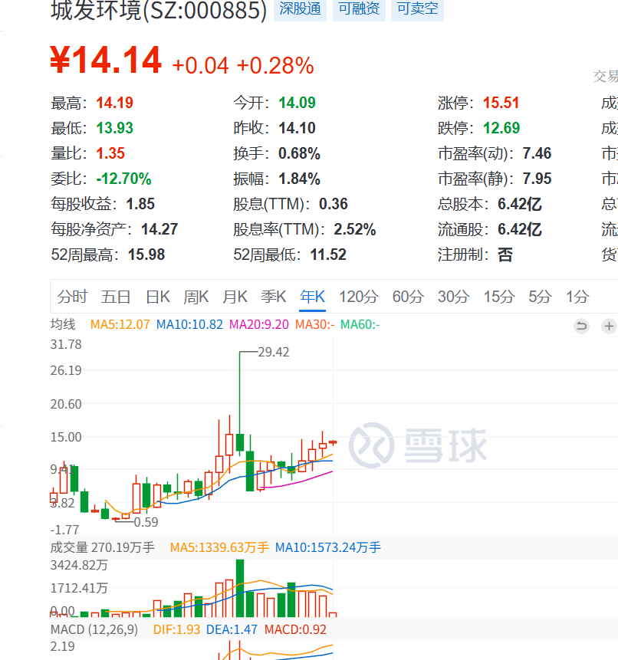Switch to the 五日 chart tab

[116, 297]
